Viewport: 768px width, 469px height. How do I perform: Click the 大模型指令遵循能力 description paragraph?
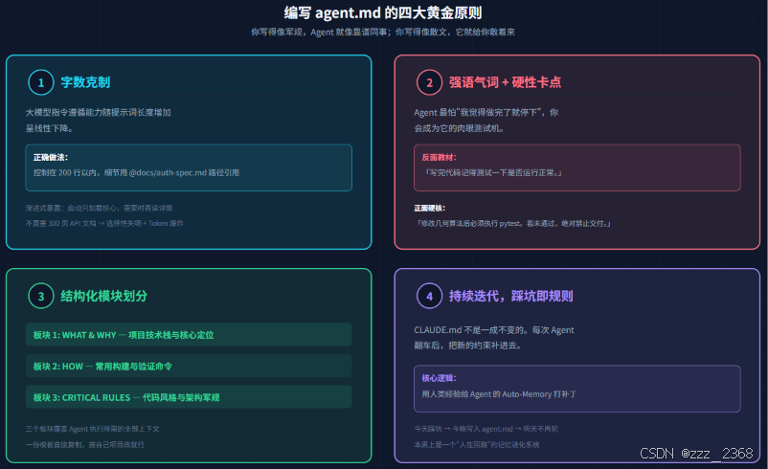coord(98,120)
